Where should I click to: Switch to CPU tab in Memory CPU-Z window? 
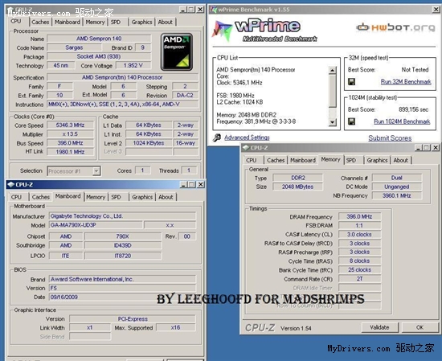pos(252,160)
